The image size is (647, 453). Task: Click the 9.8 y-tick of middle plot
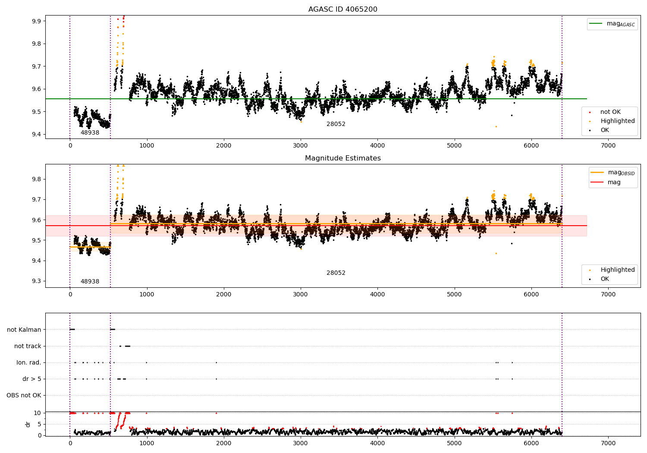37,179
